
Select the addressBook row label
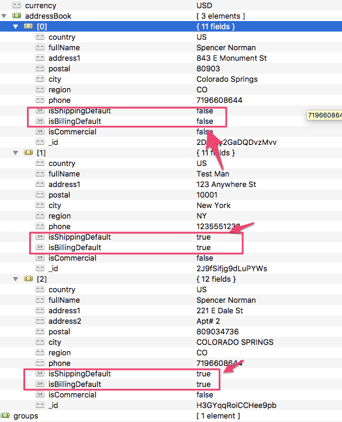[48, 16]
